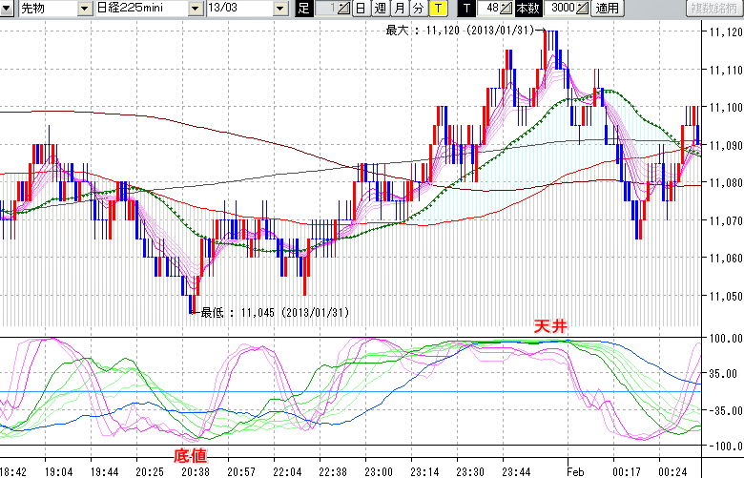Expand the 日経225mini symbol dropdown
The height and width of the screenshot is (478, 744).
196,9
